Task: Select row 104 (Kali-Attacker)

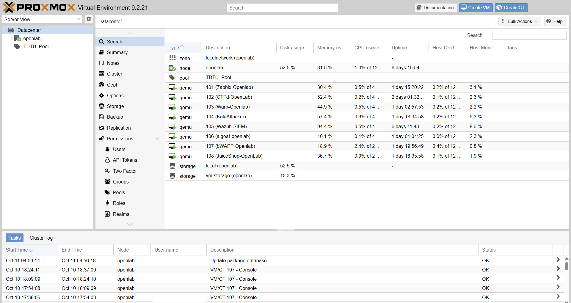Action: tap(367, 117)
